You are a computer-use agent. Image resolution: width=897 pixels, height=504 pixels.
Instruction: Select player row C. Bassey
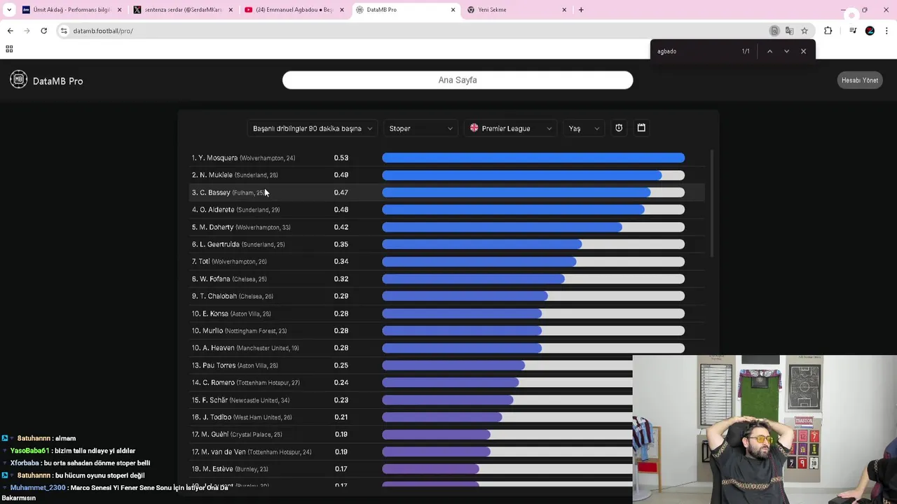tap(446, 192)
